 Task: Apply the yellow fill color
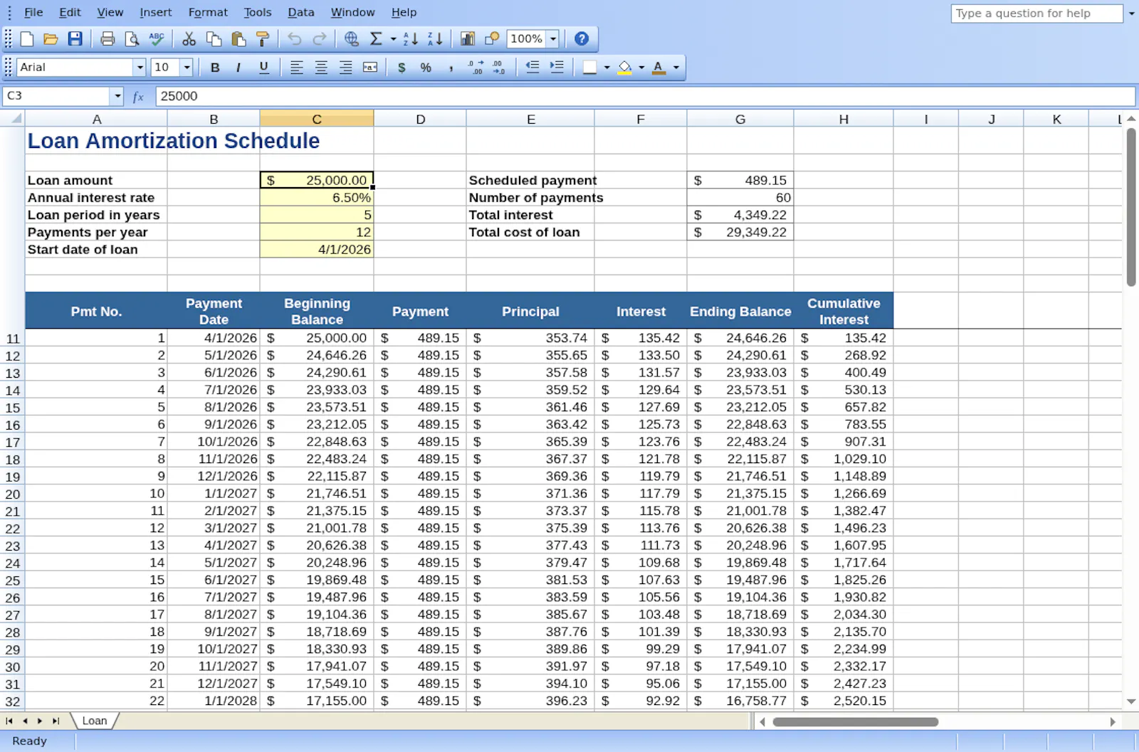pos(624,68)
